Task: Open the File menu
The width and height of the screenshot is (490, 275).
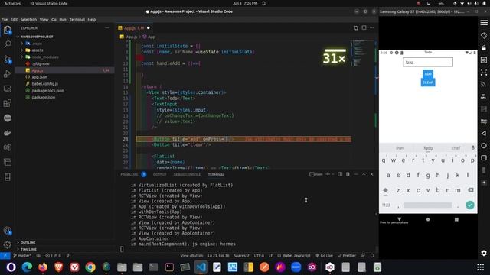Action: [5, 20]
